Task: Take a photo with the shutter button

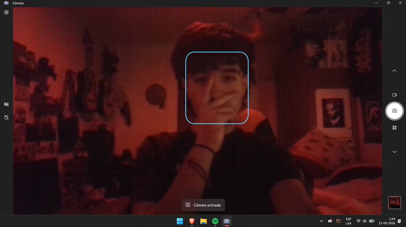Action: [x=394, y=111]
